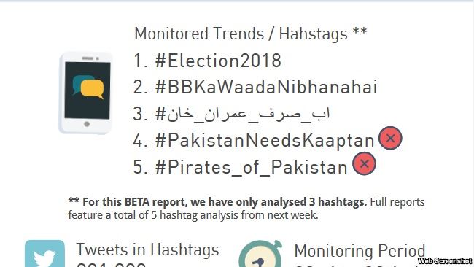Click the stopwatch Monitoring Period icon

(260, 254)
